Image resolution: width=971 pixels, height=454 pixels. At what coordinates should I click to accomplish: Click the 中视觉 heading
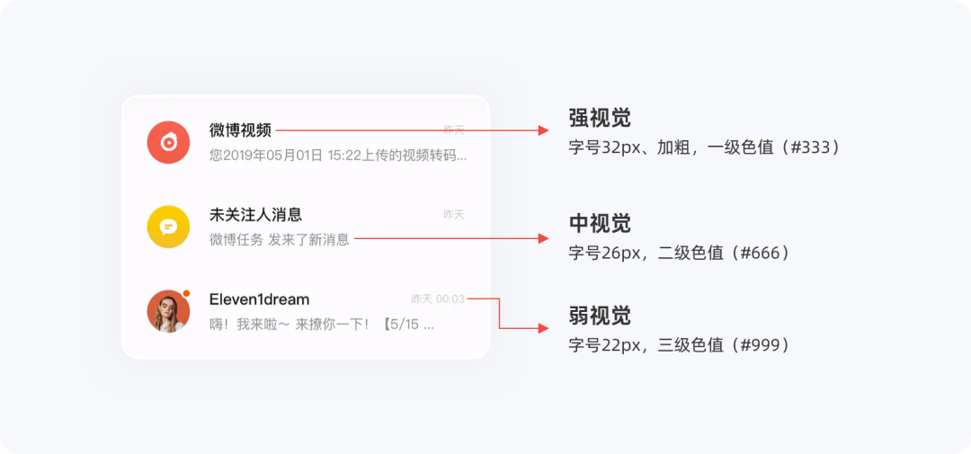pos(600,224)
